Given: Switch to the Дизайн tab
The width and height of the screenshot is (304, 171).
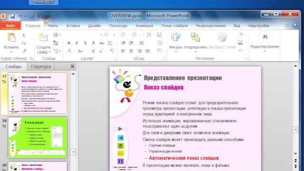Looking at the screenshot, I should (x=95, y=26).
